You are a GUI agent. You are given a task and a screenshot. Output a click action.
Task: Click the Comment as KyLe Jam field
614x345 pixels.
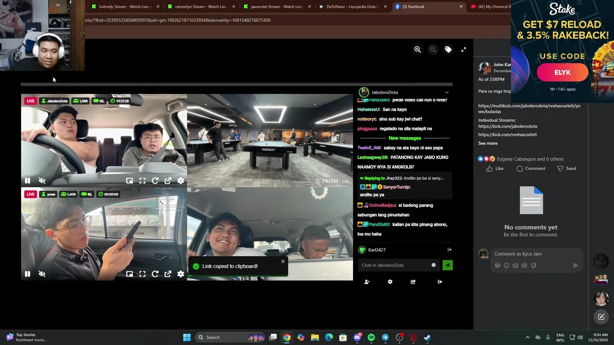pos(536,254)
